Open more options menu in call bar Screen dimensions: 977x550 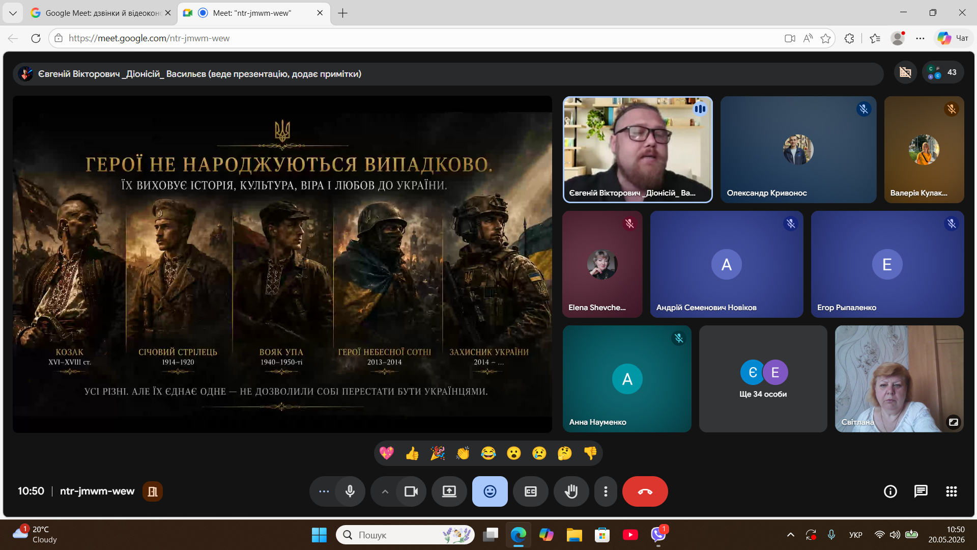(x=606, y=491)
